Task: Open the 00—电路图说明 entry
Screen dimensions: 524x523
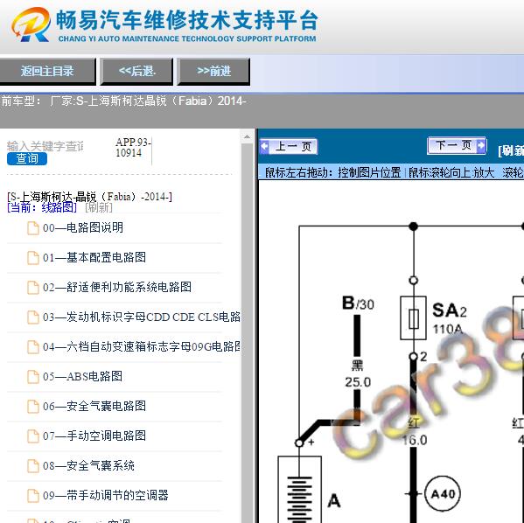Action: click(83, 228)
